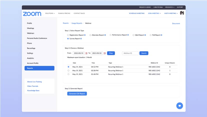Viewport: 207px width, 117px height.
Task: Go to Plans & Pricing
Action: (64, 13)
